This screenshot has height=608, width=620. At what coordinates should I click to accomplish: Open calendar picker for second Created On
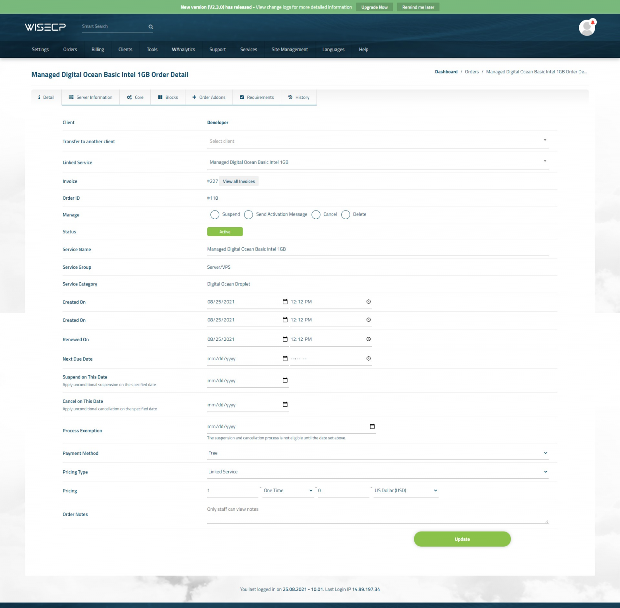click(285, 320)
